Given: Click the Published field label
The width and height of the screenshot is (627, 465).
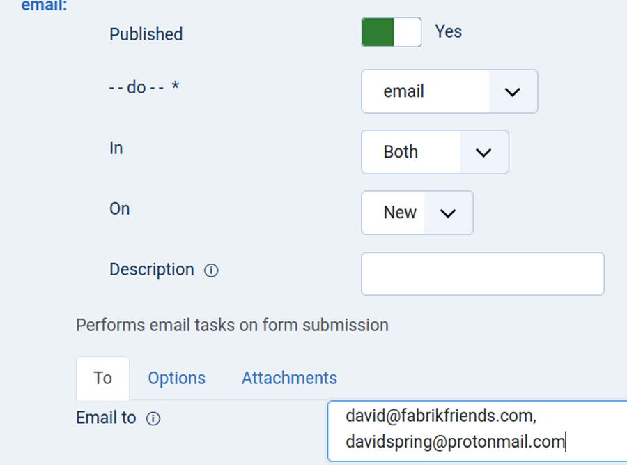Looking at the screenshot, I should point(146,34).
